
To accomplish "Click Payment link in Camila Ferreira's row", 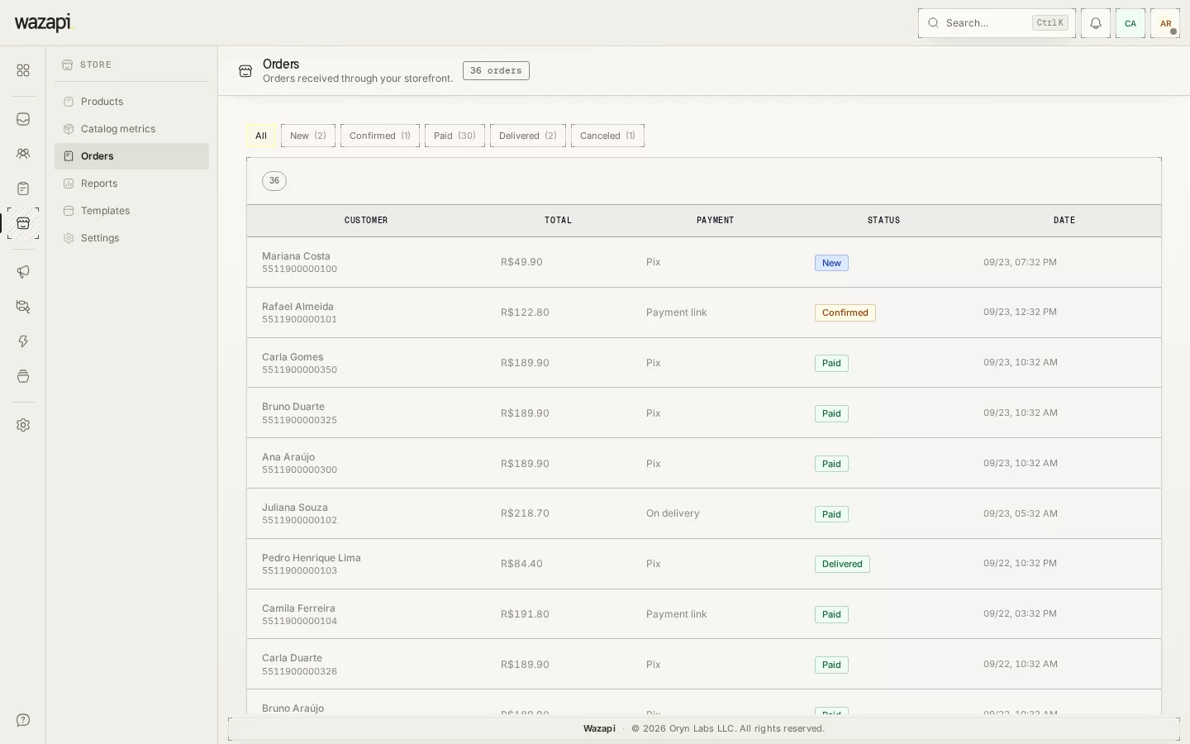I will pyautogui.click(x=676, y=614).
